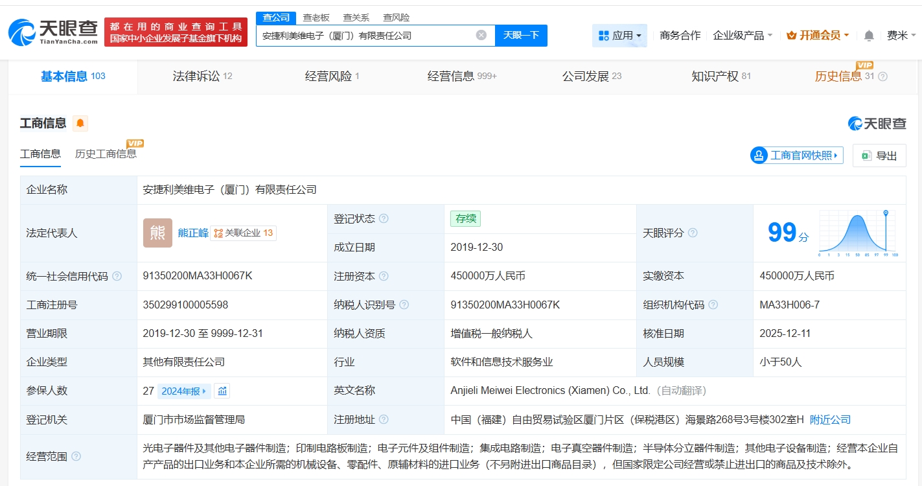The width and height of the screenshot is (922, 486).
Task: Click help icon beside 登记状态
Action: [384, 219]
